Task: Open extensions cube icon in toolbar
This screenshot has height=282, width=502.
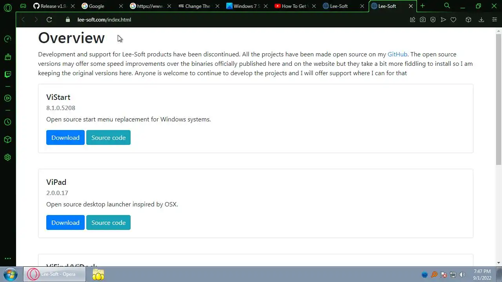Action: [x=468, y=20]
